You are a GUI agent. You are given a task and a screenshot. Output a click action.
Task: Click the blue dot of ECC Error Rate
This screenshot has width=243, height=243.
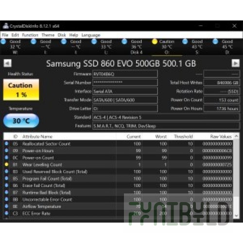point(6,213)
